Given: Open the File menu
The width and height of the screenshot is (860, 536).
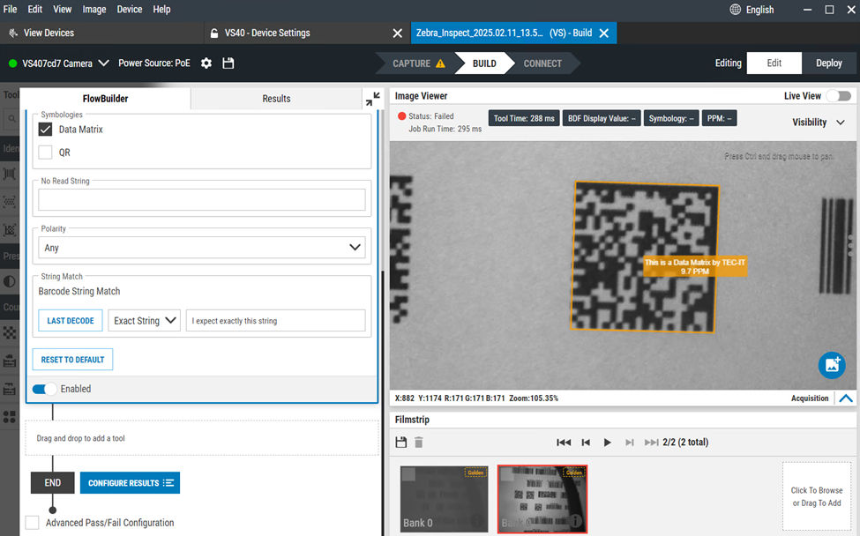Looking at the screenshot, I should point(10,10).
